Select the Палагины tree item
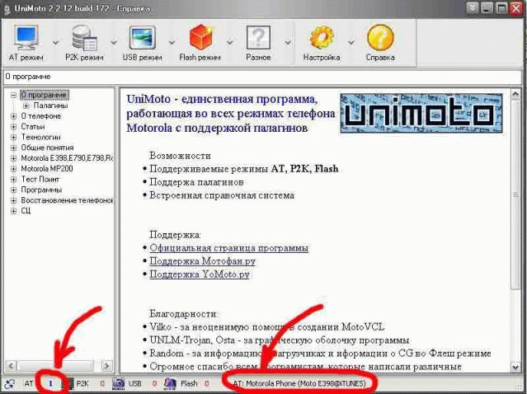The height and width of the screenshot is (394, 527). (x=50, y=106)
